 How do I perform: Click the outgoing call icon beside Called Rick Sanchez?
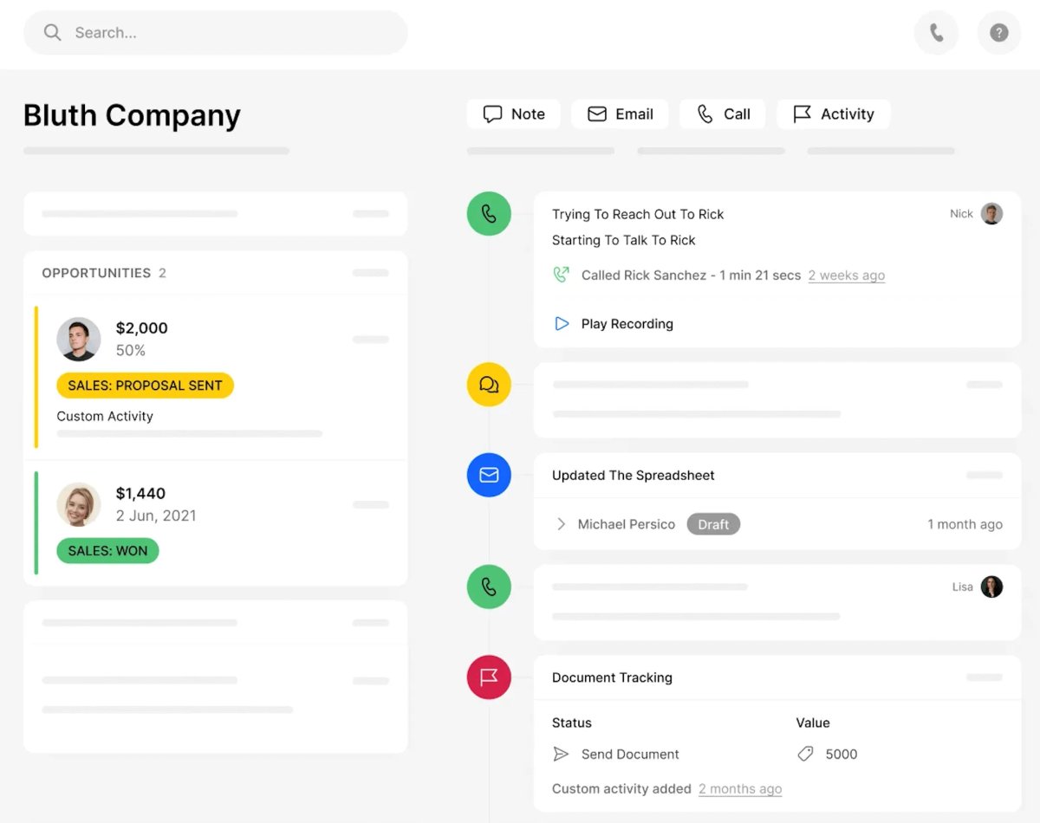click(x=562, y=275)
